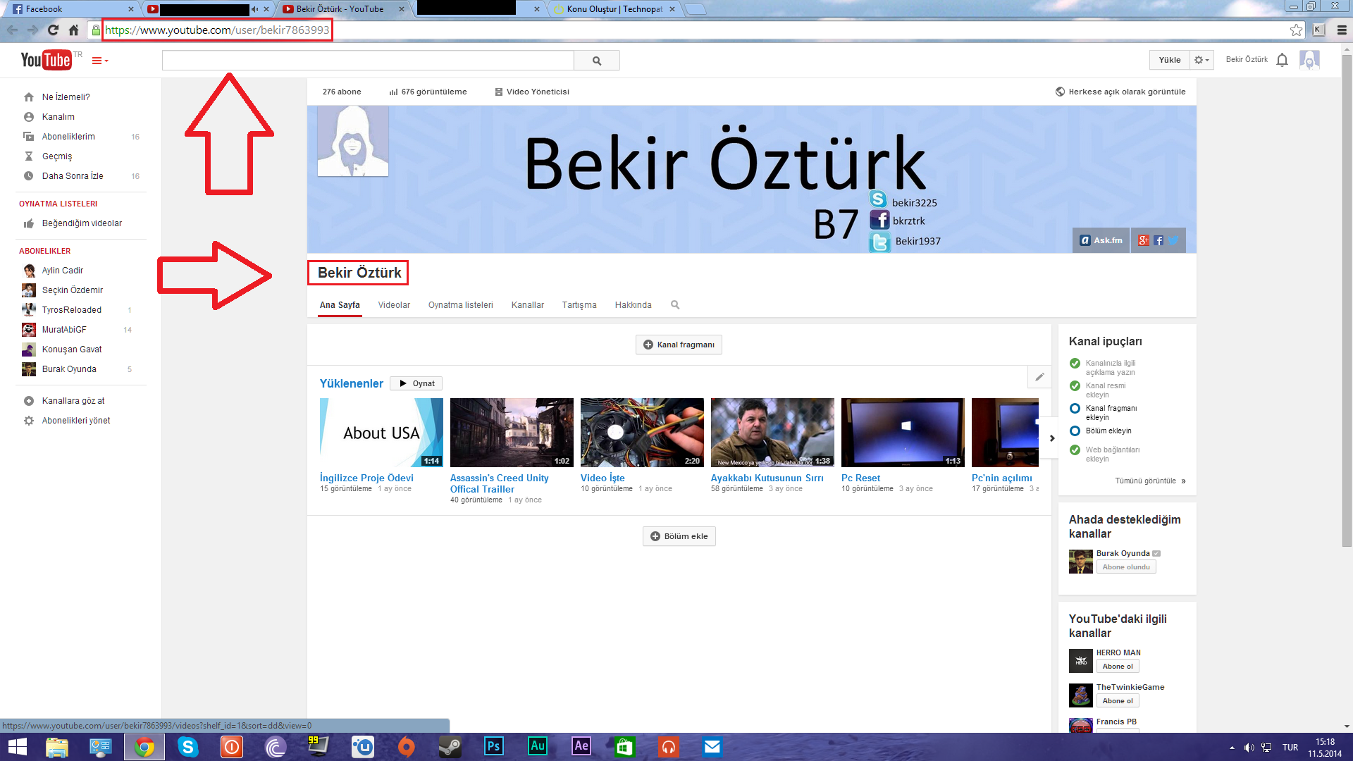Viewport: 1353px width, 761px height.
Task: Open the Ask.fm link on the banner
Action: 1100,240
